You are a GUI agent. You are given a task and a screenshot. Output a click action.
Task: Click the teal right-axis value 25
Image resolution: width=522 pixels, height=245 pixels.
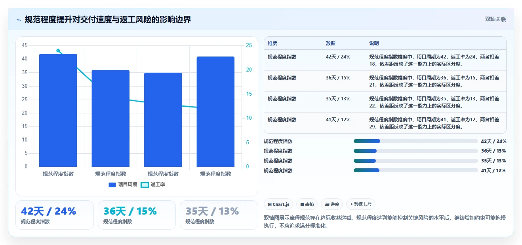click(x=249, y=45)
